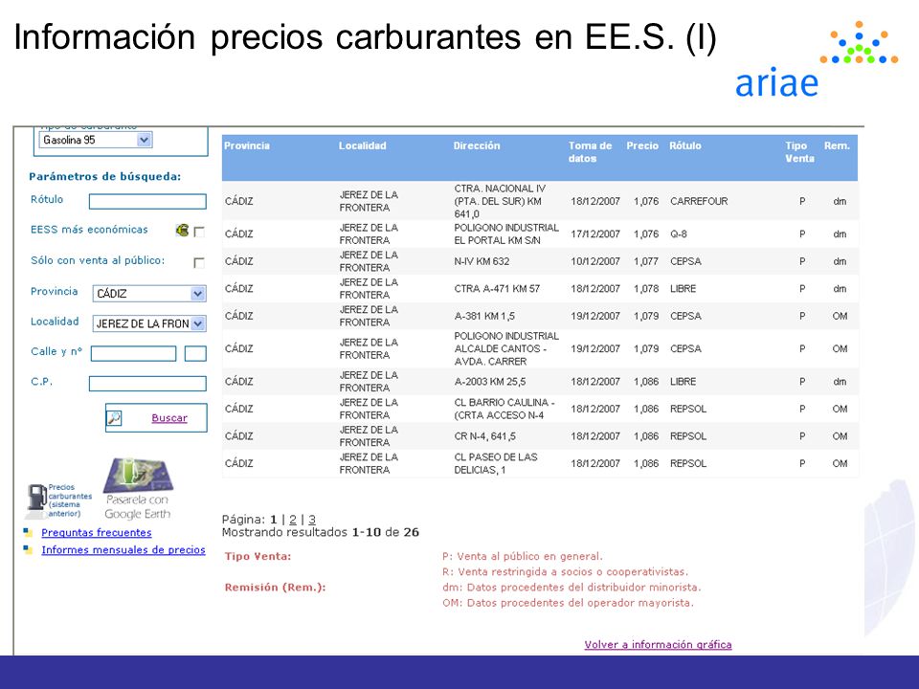Expand the Localidad JEREZ DE LA FRON dropdown
This screenshot has height=689, width=919.
[149, 323]
